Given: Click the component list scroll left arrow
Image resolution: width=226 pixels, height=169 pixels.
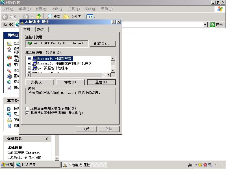Looking at the screenshot, I should pos(28,75).
